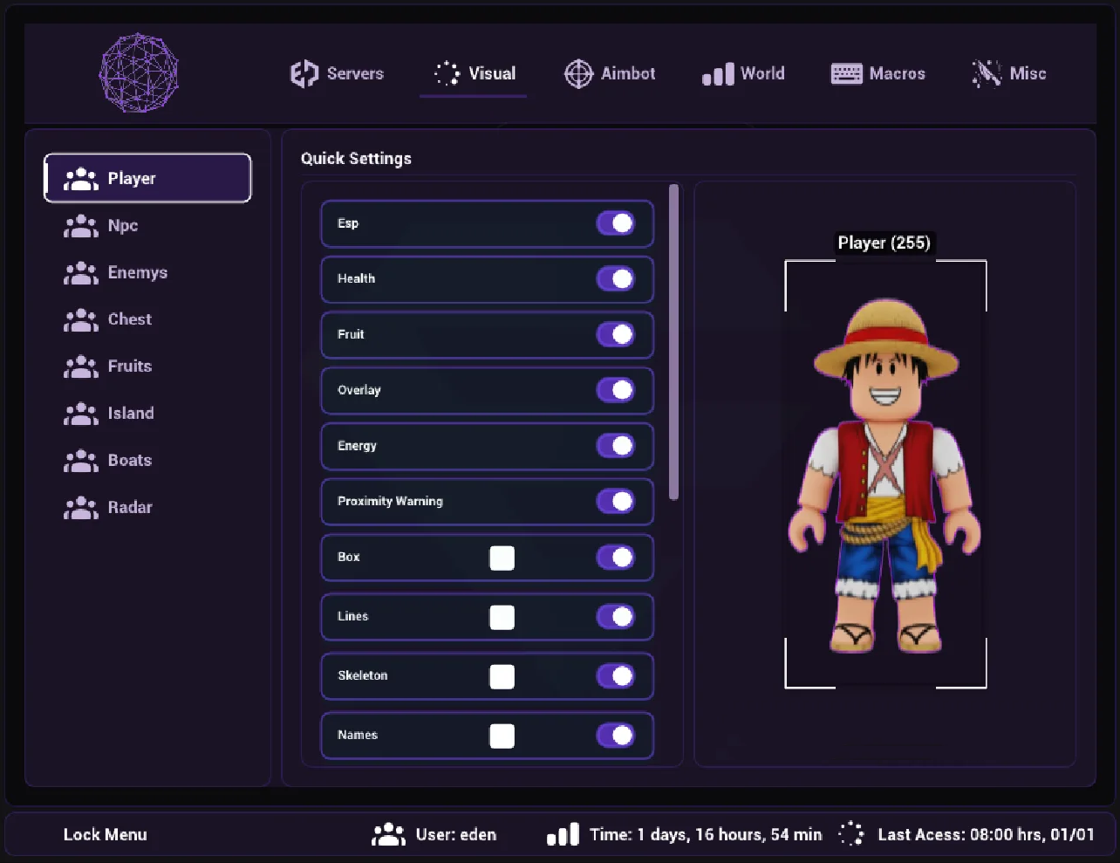Click the Servers tab icon
Image resolution: width=1120 pixels, height=863 pixels.
(x=304, y=73)
